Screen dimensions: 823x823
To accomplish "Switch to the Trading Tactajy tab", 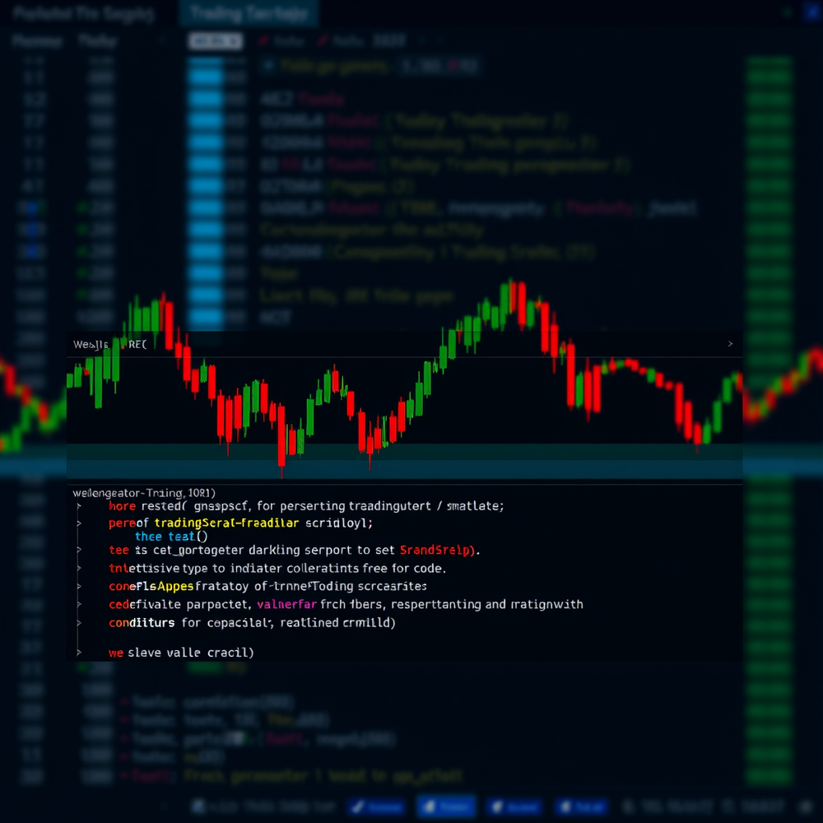I will pos(247,14).
